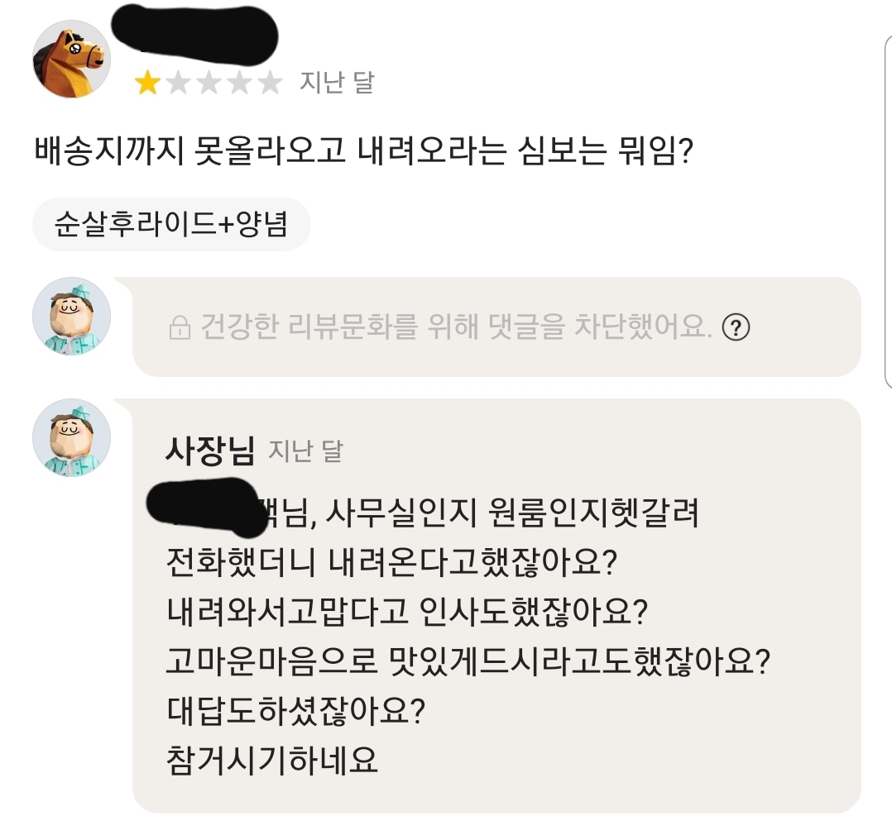Image resolution: width=892 pixels, height=830 pixels.
Task: Click the review text starting with 배송지까지
Action: tap(363, 153)
